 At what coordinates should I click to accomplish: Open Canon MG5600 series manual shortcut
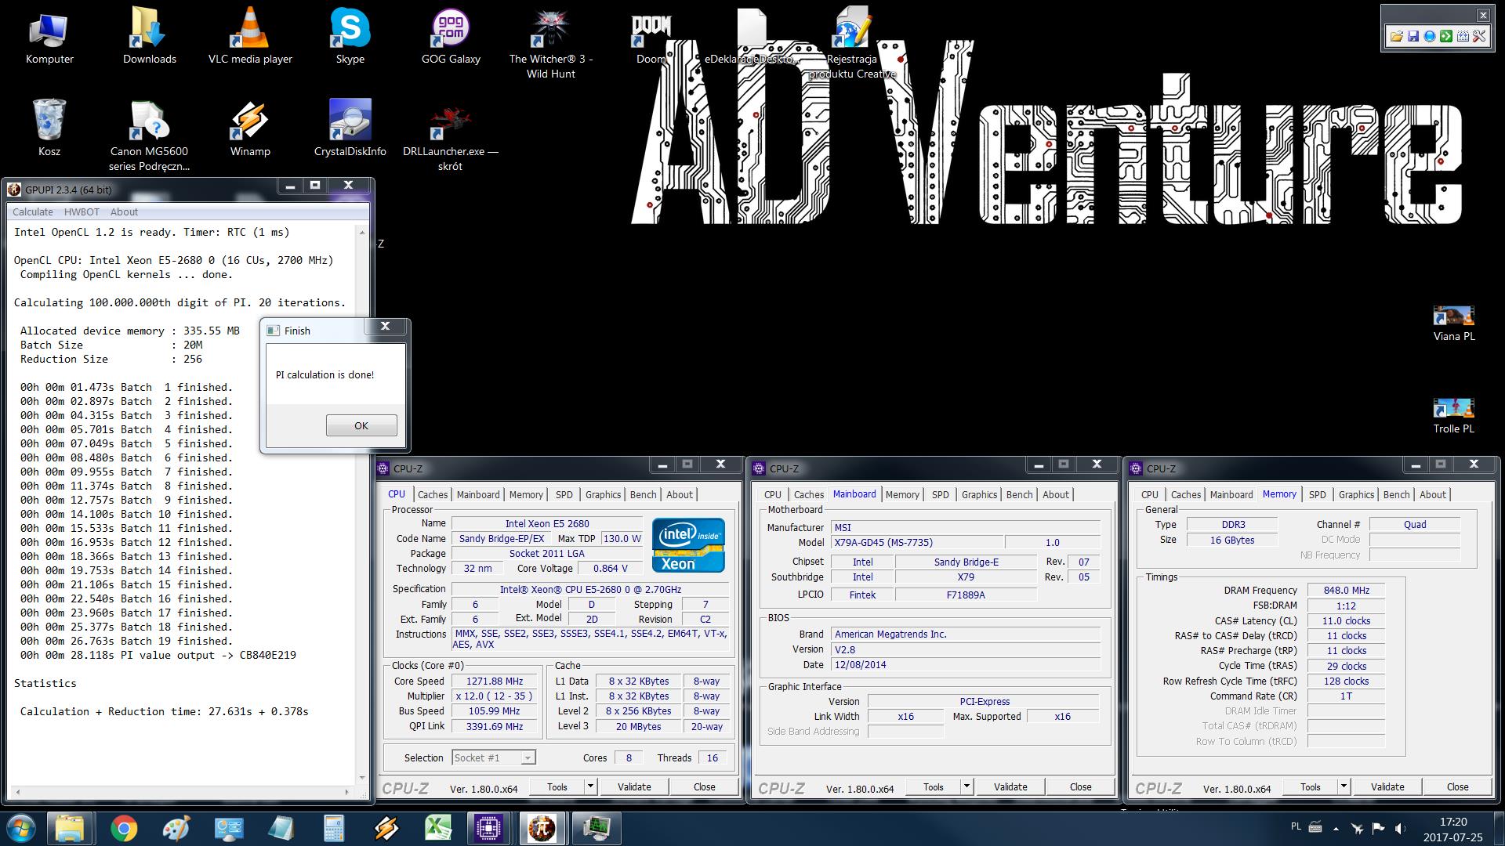pos(149,135)
